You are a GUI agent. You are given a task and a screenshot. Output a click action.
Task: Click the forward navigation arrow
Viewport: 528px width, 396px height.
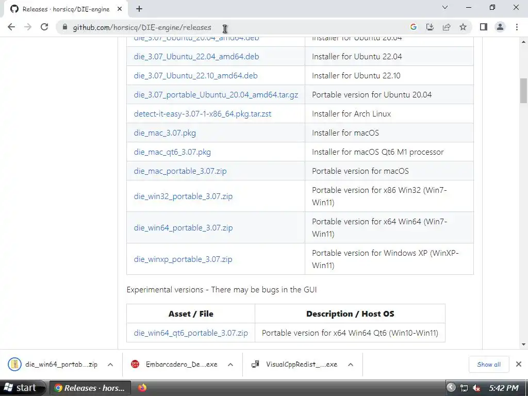click(28, 27)
